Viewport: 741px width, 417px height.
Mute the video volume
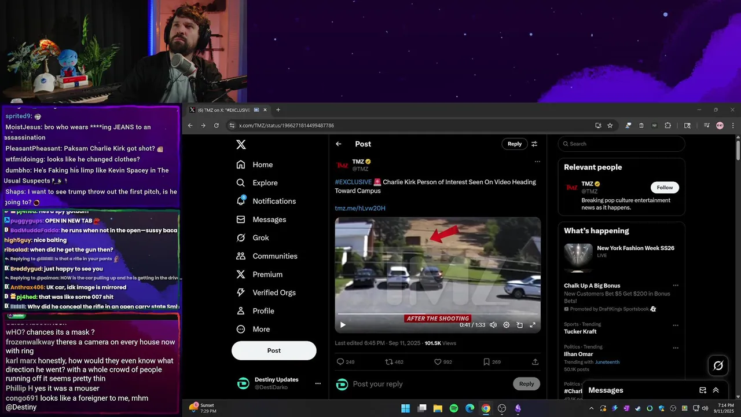coord(493,325)
